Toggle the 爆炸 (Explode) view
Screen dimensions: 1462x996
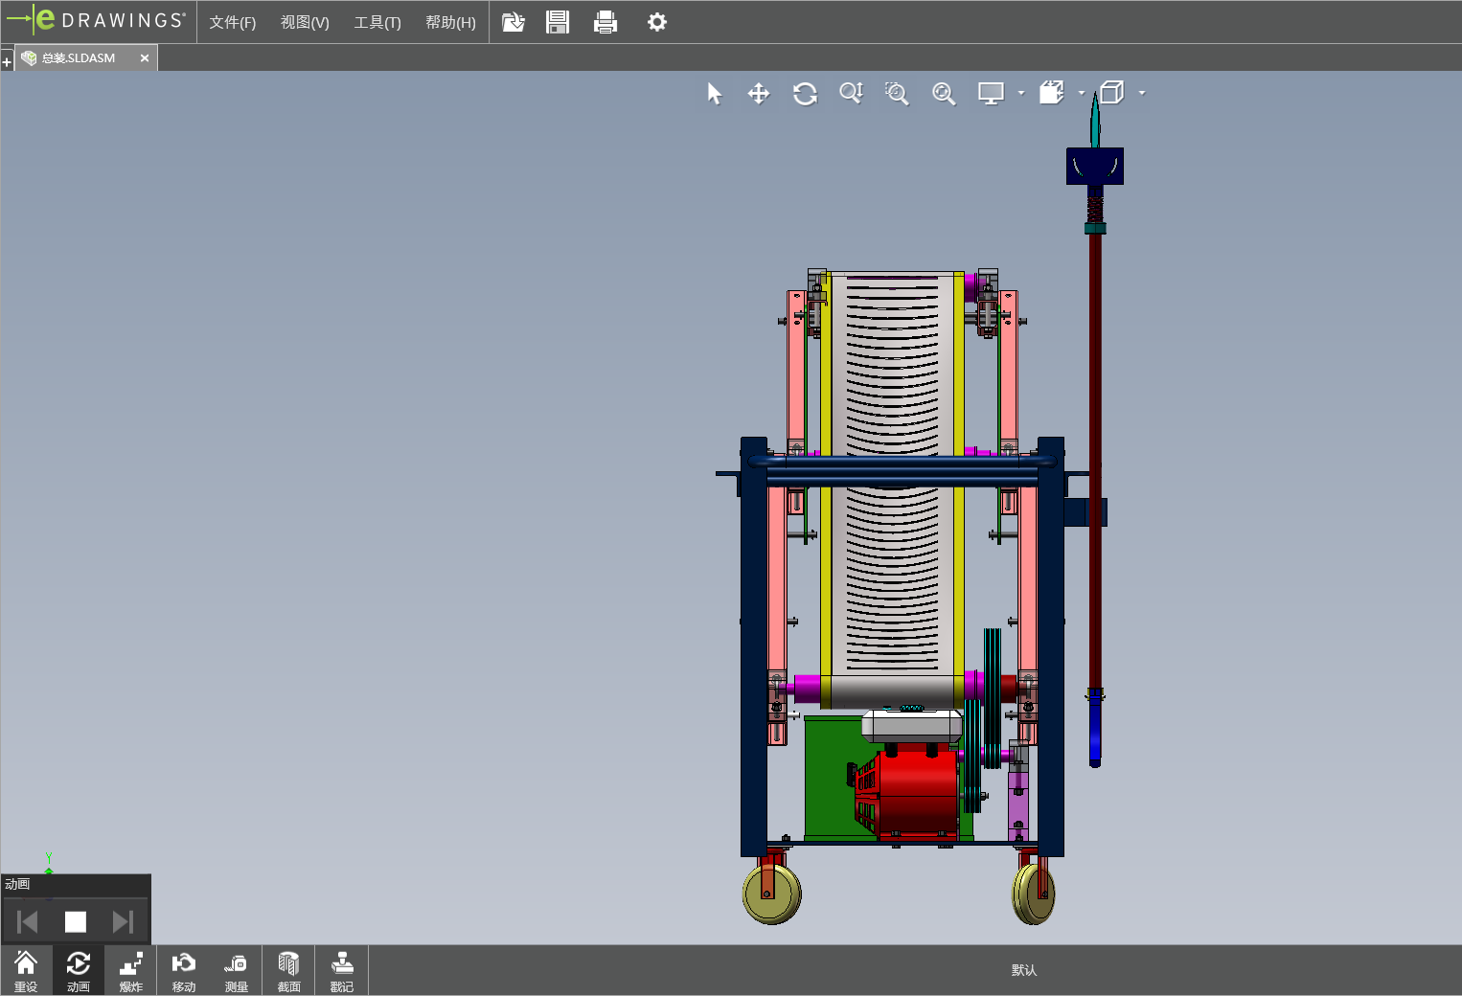click(x=131, y=971)
